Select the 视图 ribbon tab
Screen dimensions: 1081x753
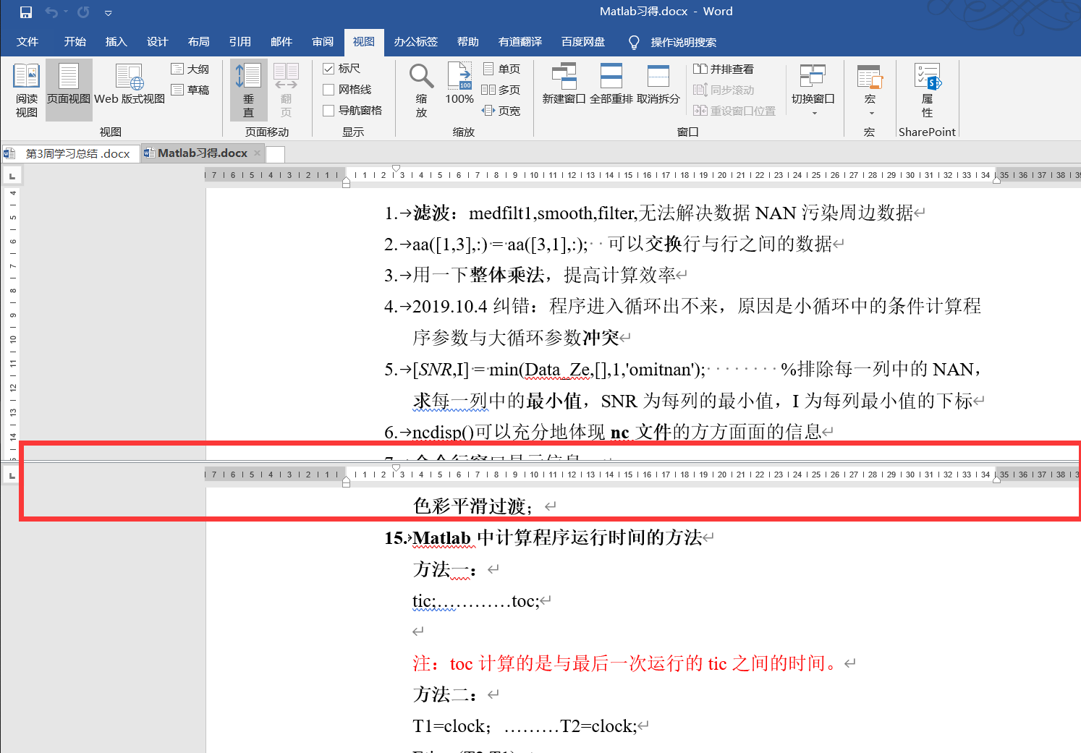point(364,42)
